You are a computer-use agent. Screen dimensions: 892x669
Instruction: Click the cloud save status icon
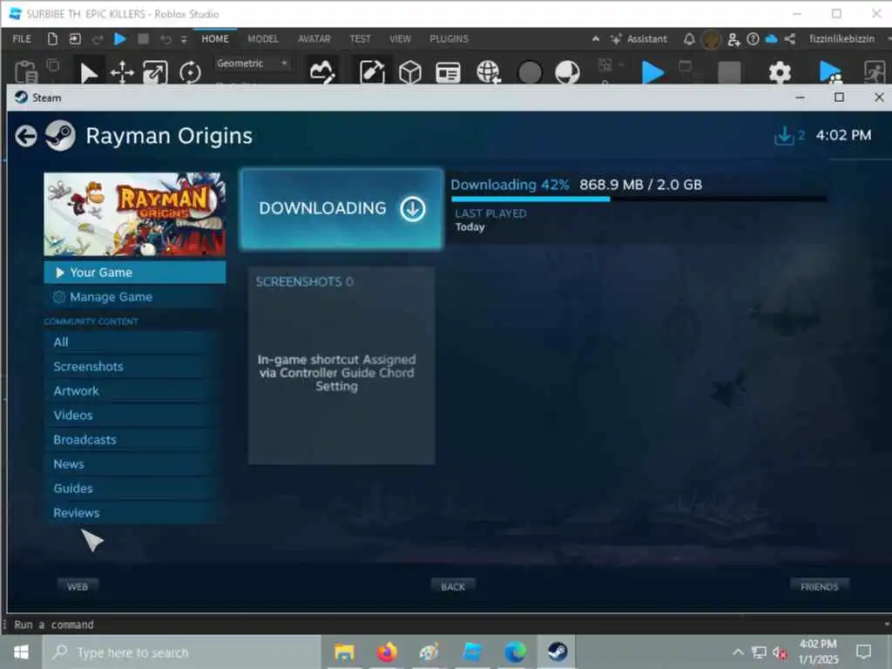[772, 38]
